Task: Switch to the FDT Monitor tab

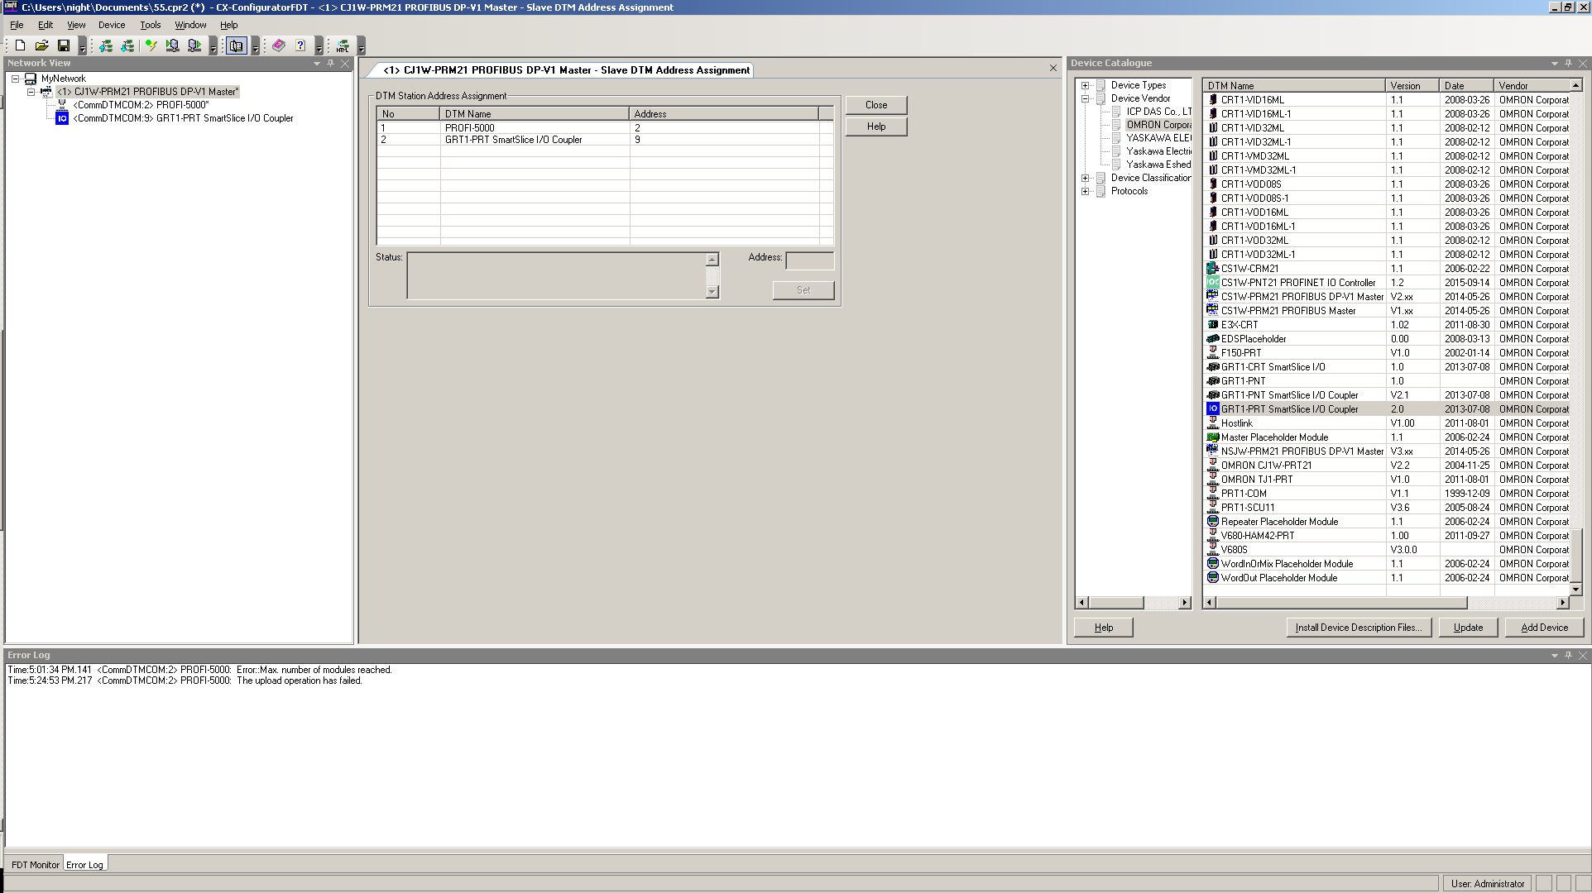Action: pos(35,864)
